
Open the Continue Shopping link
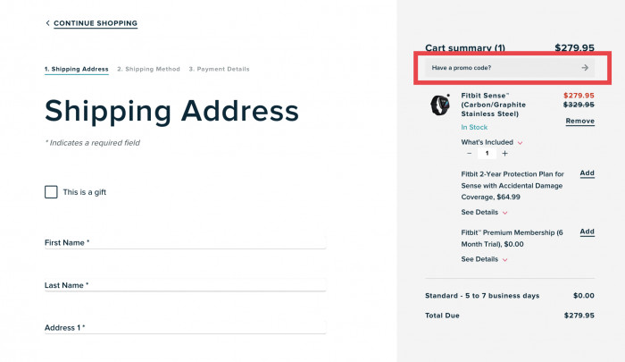click(x=96, y=23)
